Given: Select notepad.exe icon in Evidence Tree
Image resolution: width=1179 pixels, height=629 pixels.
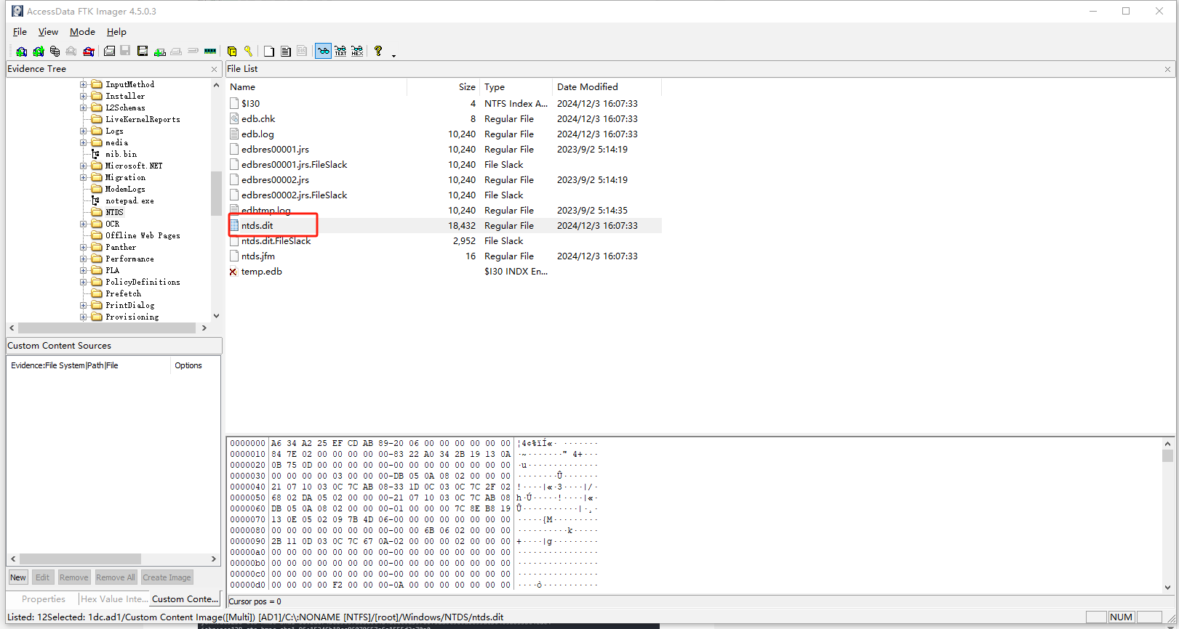Looking at the screenshot, I should [x=96, y=200].
